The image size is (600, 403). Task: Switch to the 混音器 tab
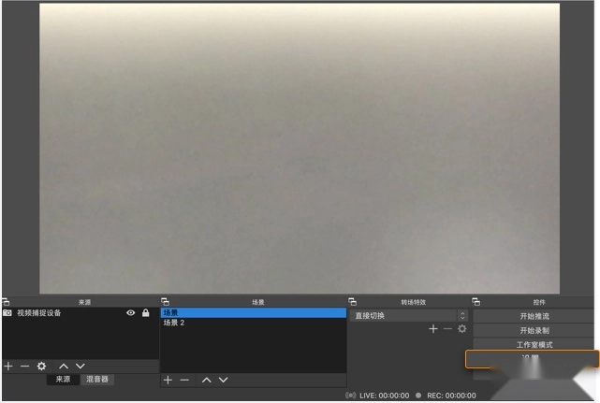(x=96, y=380)
